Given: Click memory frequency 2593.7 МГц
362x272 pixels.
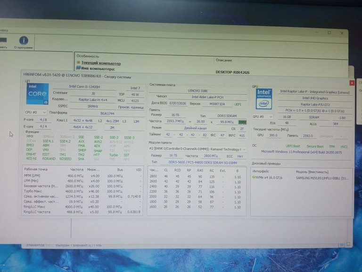Looking at the screenshot, I should pyautogui.click(x=175, y=121).
